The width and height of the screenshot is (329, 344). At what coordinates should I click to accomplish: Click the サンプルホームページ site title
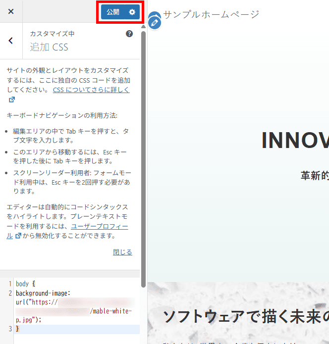point(211,14)
